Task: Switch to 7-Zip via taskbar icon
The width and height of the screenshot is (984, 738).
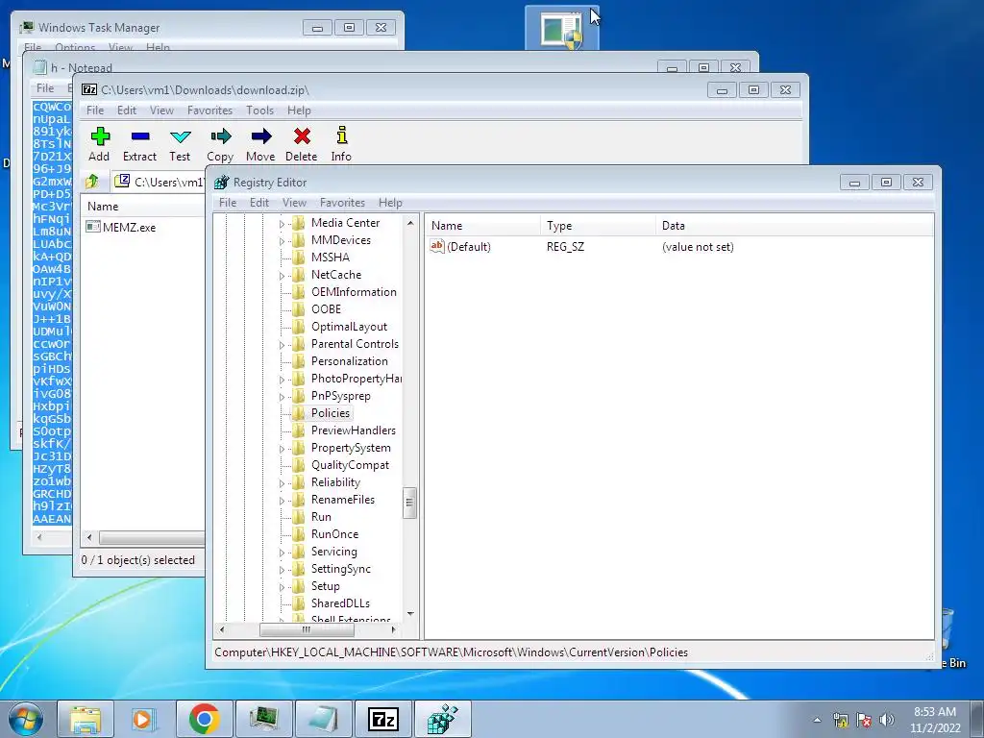Action: click(382, 719)
